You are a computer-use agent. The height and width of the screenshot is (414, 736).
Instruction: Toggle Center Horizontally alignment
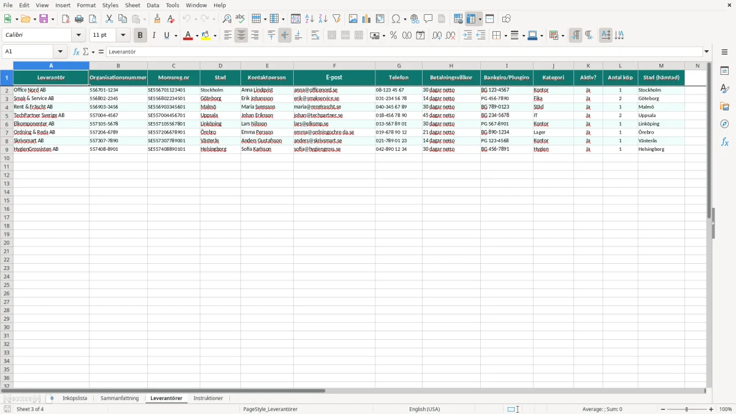pyautogui.click(x=241, y=36)
